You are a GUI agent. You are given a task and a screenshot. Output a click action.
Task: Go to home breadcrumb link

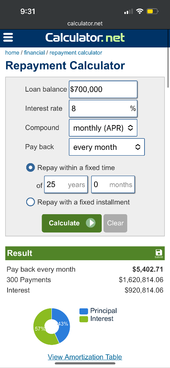[x=12, y=52]
